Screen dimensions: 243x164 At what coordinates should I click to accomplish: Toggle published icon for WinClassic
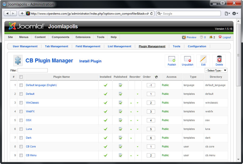[120, 103]
